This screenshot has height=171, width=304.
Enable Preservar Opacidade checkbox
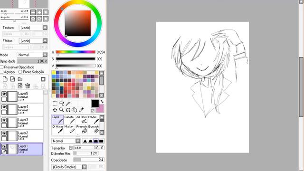2,67
